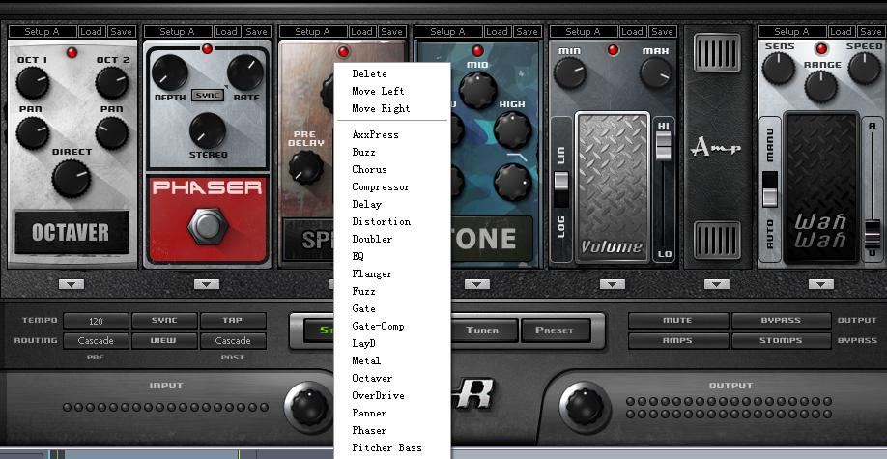Screen dimensions: 887x459
Task: Click the Octaver DIRECT knob
Action: pyautogui.click(x=72, y=178)
